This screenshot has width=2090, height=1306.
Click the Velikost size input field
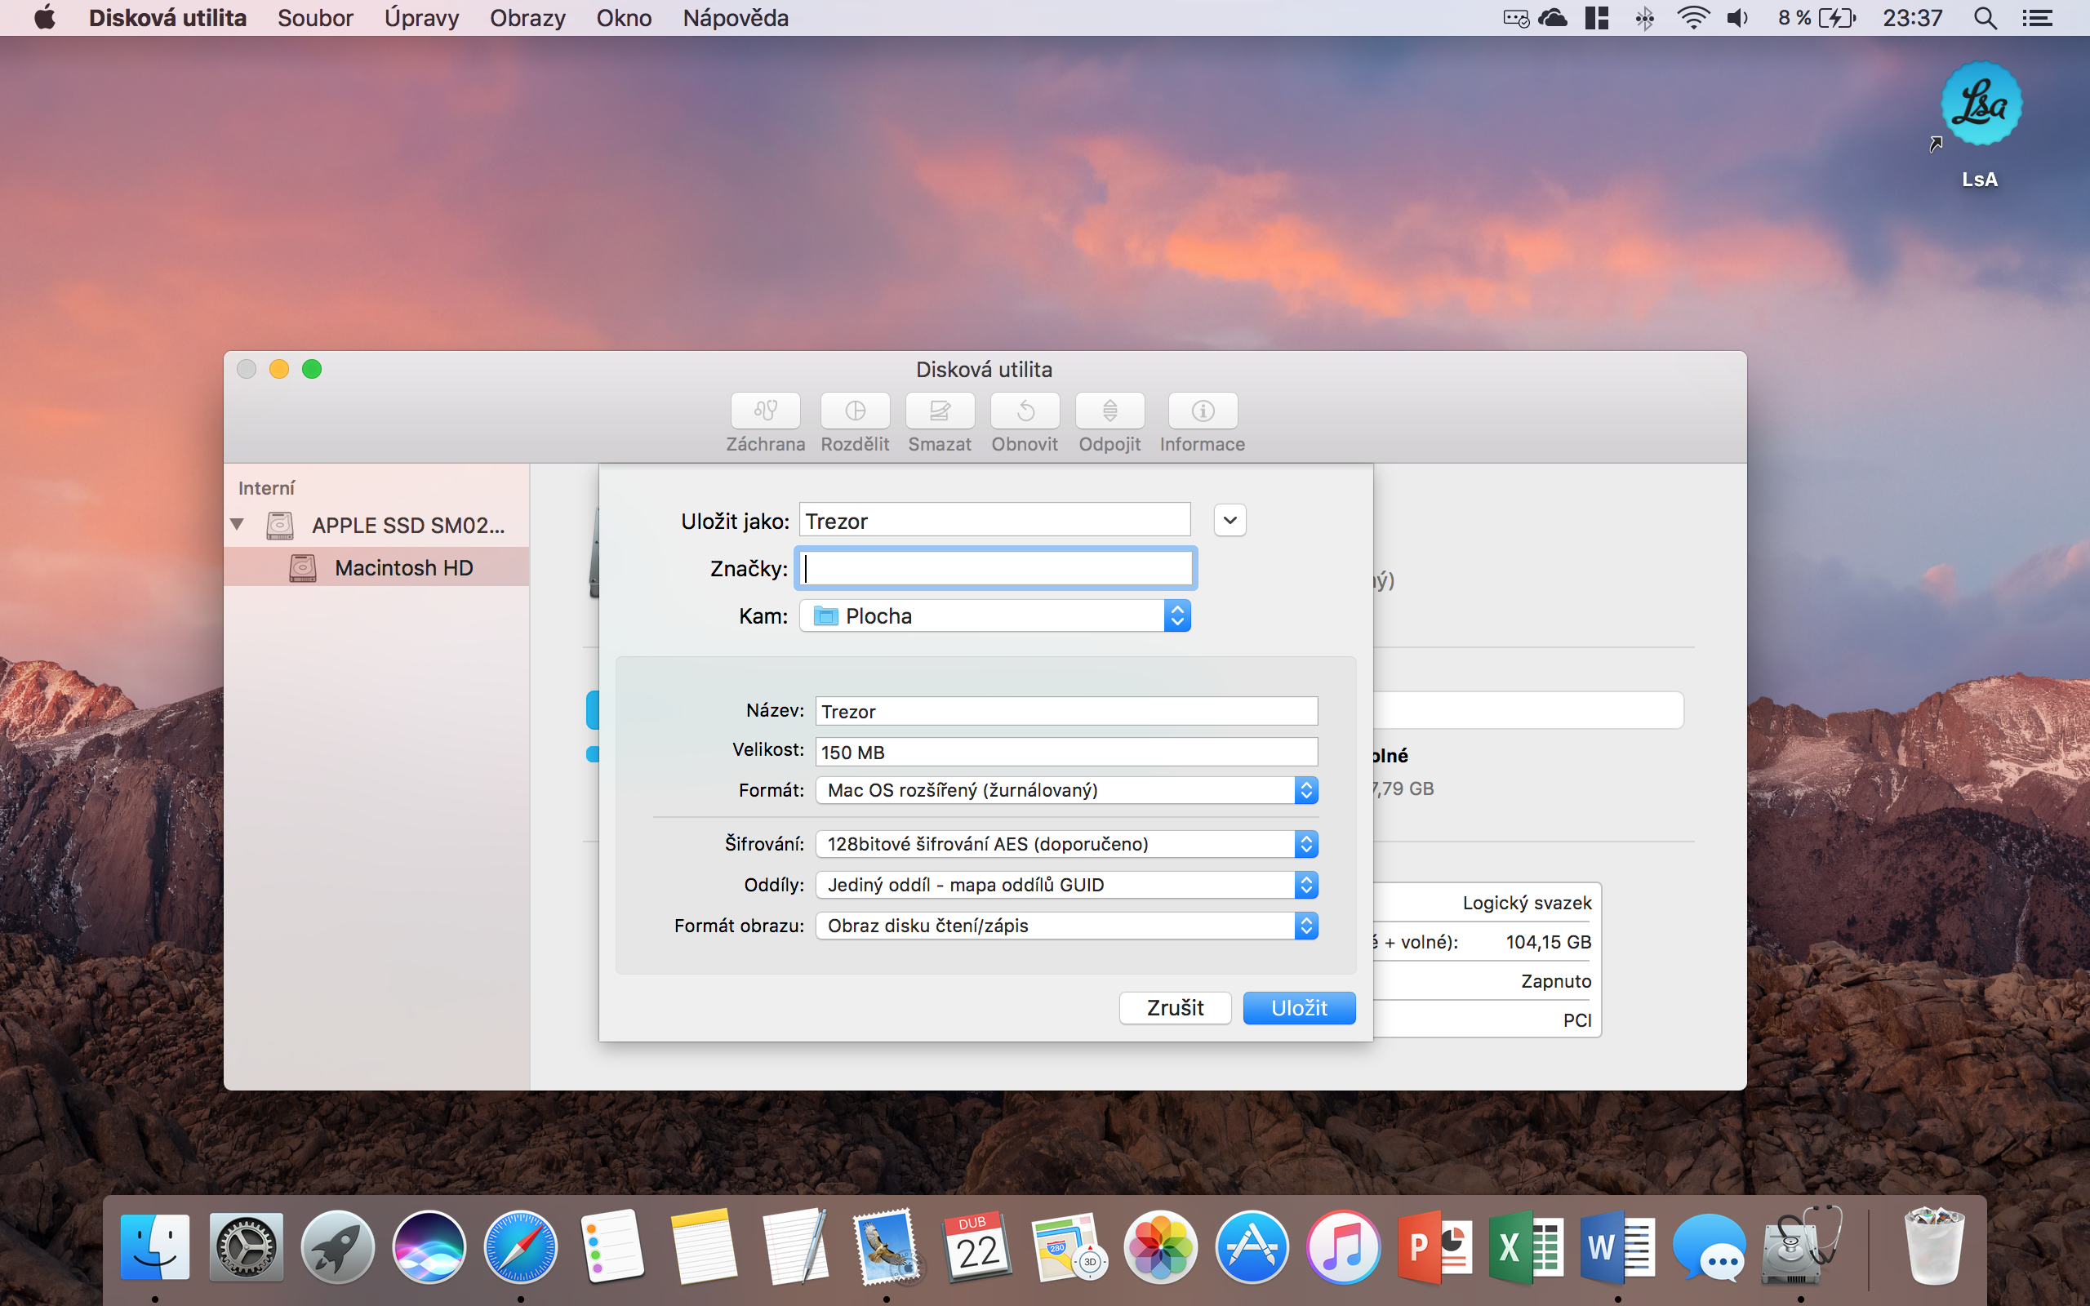point(1065,752)
